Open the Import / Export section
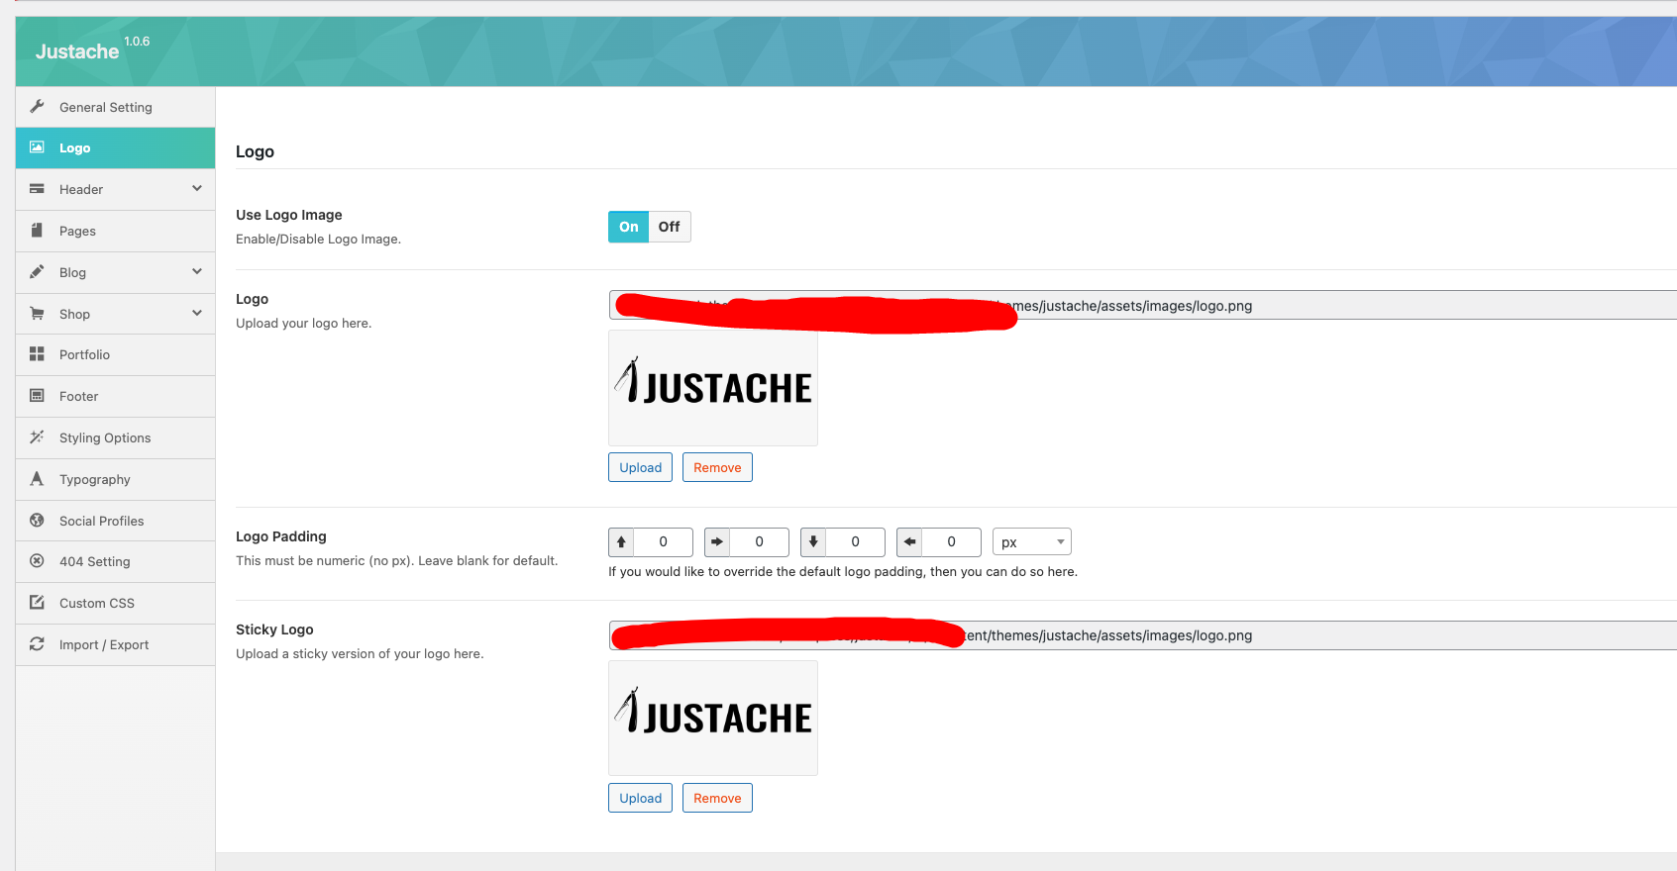 (115, 644)
